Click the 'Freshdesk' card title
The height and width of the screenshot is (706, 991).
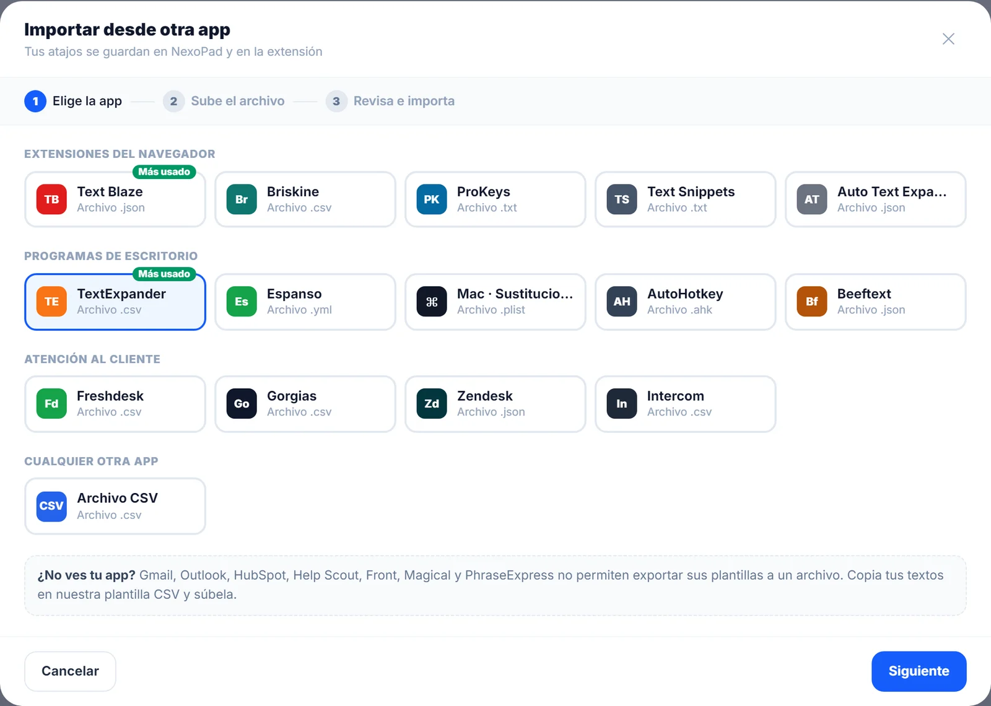click(110, 396)
